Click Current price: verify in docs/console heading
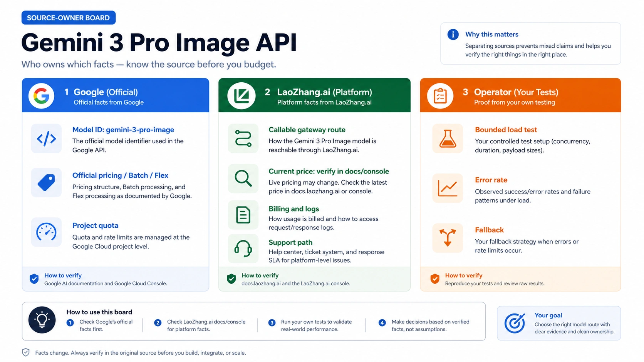Image resolution: width=644 pixels, height=362 pixels. (329, 171)
